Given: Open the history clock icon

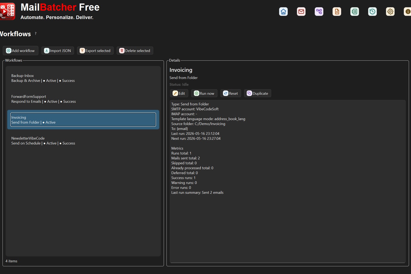Looking at the screenshot, I should [x=372, y=12].
